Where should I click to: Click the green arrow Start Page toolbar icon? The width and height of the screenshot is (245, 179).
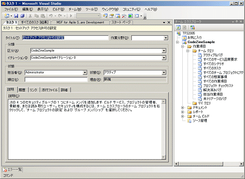coord(130,16)
